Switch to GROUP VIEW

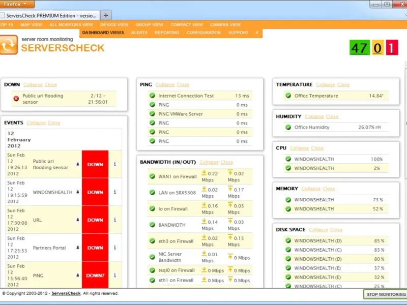149,24
